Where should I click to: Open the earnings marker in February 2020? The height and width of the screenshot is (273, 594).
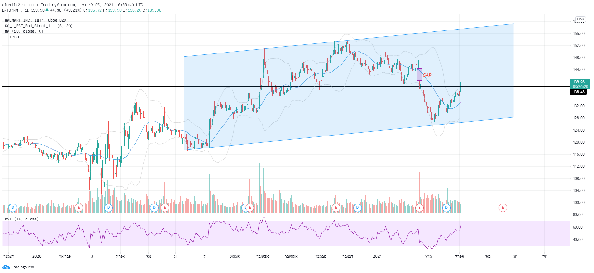click(79, 208)
